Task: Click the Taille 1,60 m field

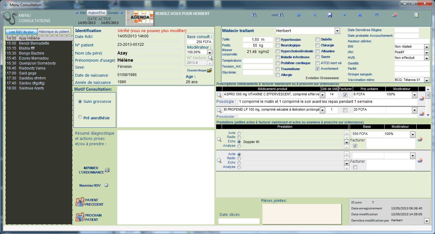Action: tap(258, 40)
